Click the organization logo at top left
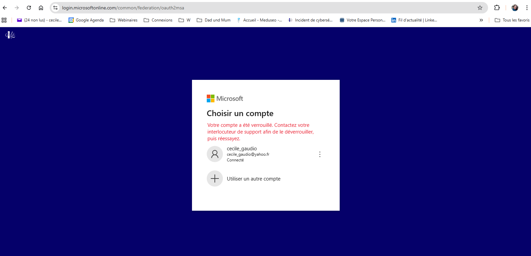 pos(10,35)
